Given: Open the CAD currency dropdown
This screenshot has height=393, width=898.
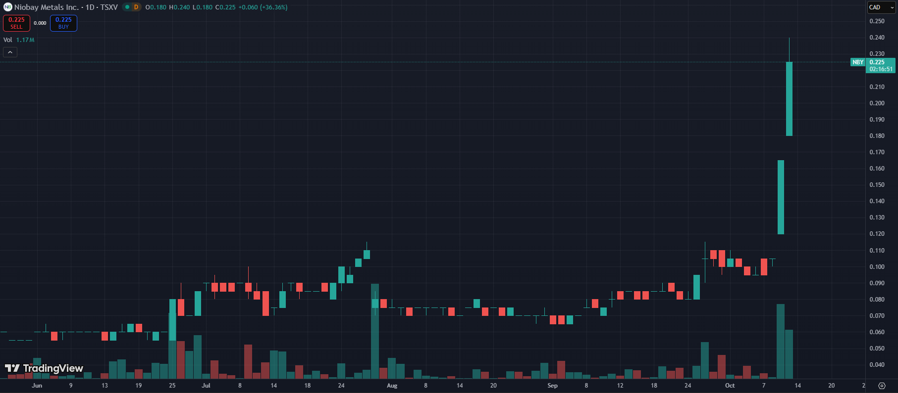Looking at the screenshot, I should (881, 7).
